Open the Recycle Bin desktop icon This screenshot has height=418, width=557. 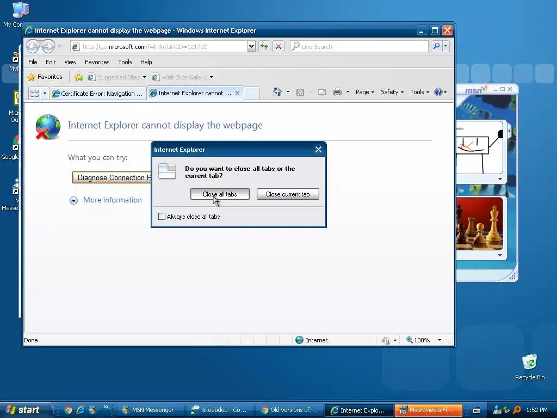coord(530,367)
